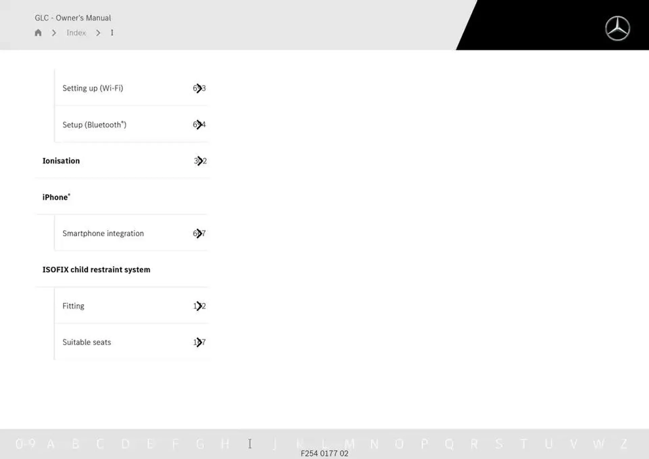
Task: Click the second breadcrumb chevron arrow
Action: (x=98, y=33)
